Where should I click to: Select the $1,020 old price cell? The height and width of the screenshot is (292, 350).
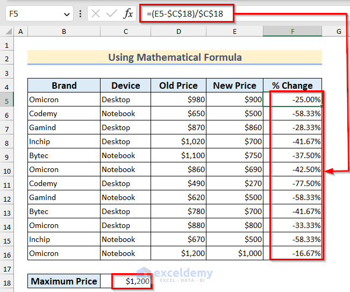pyautogui.click(x=178, y=141)
